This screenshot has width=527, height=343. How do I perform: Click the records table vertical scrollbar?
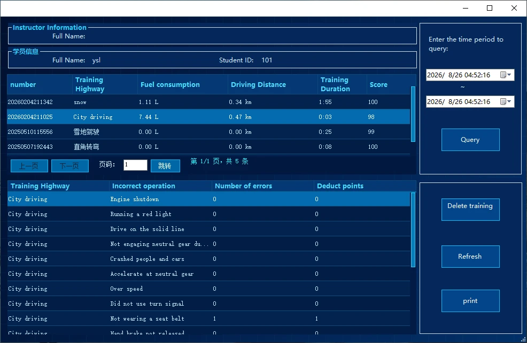(x=413, y=114)
